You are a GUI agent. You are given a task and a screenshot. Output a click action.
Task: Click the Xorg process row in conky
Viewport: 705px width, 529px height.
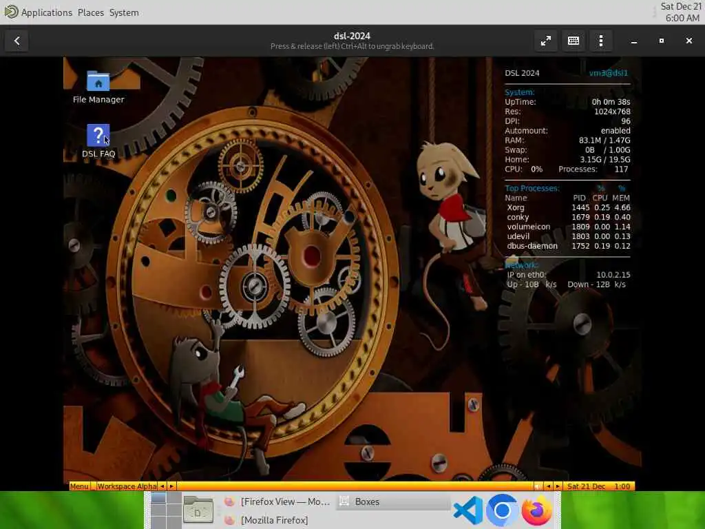point(568,207)
